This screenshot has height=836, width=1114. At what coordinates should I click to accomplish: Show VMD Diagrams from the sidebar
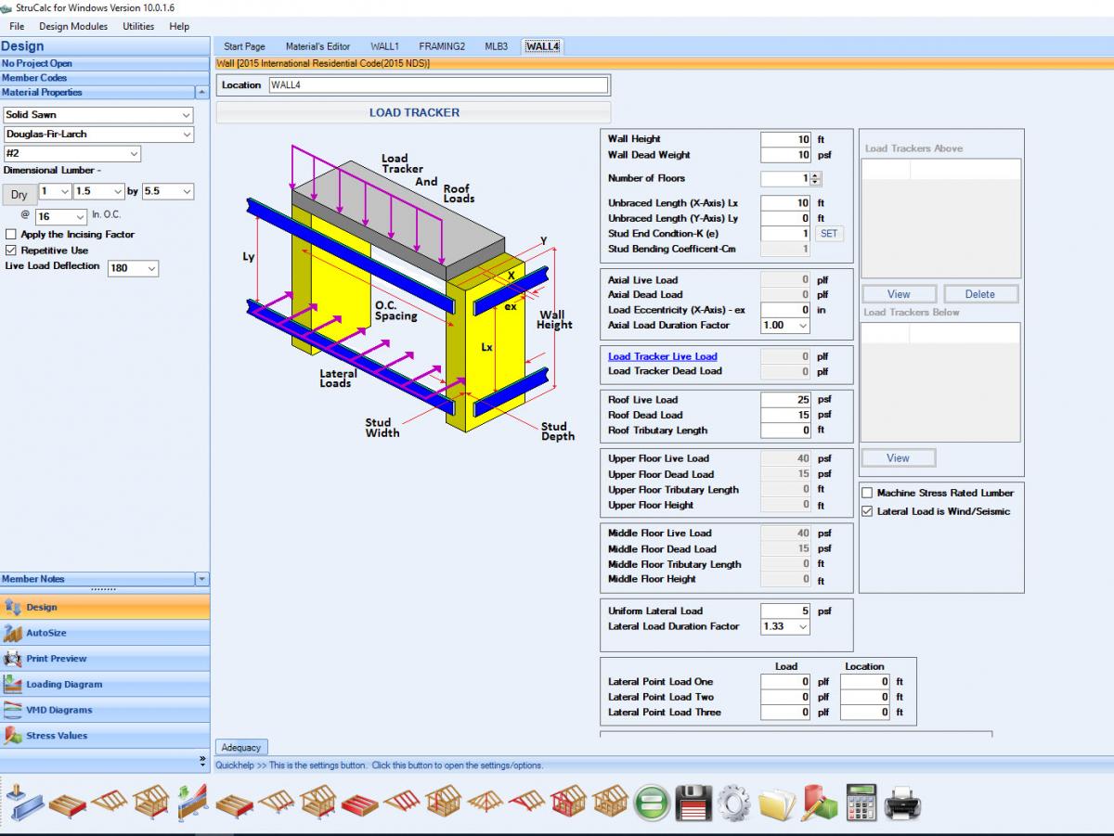[104, 710]
